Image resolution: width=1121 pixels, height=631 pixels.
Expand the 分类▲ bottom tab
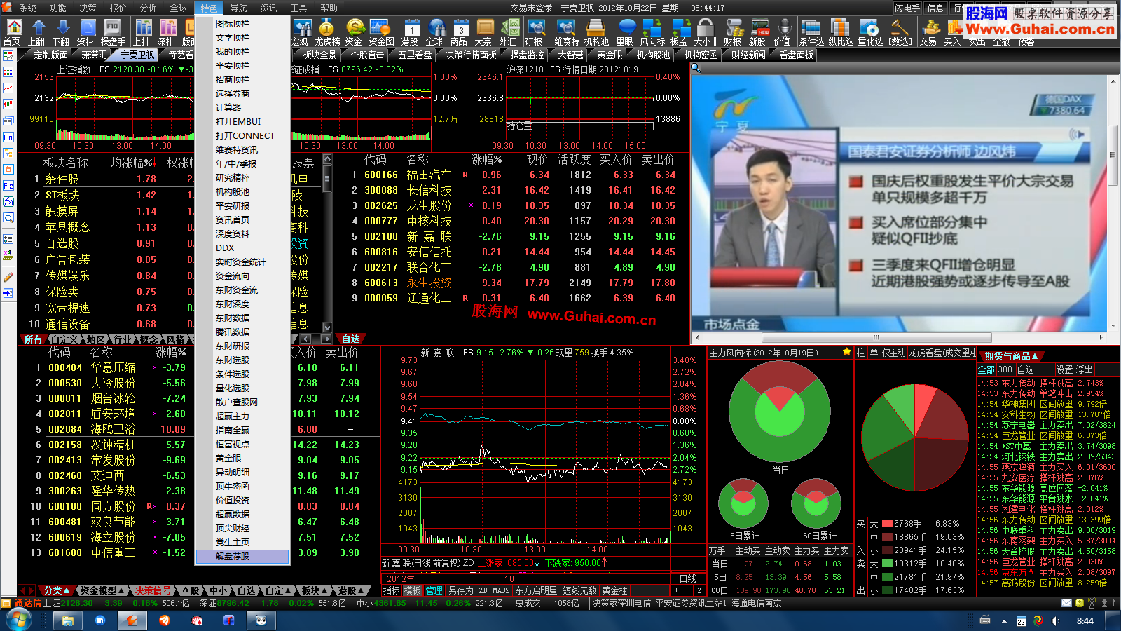pyautogui.click(x=58, y=590)
